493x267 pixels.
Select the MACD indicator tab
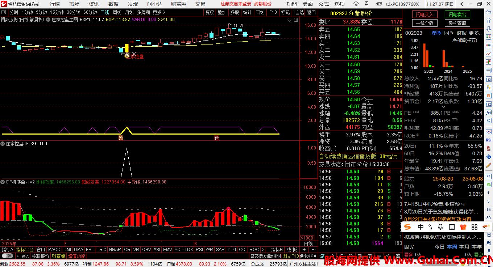pyautogui.click(x=54, y=250)
